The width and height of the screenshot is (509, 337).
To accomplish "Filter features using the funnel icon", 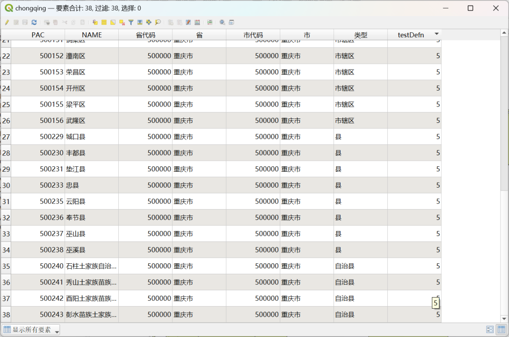I will 131,22.
